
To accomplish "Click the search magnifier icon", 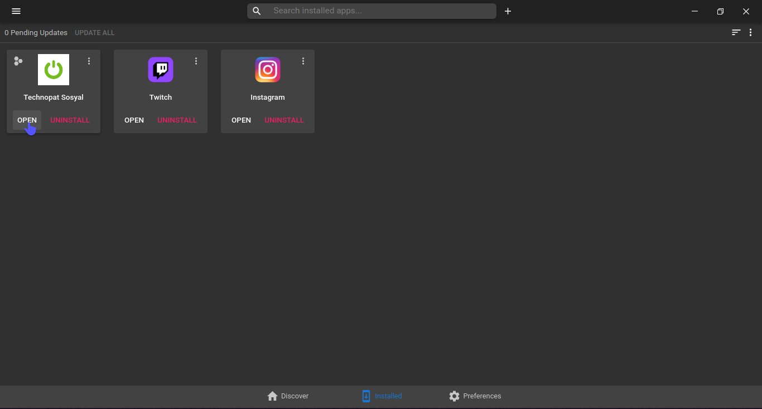I will (x=257, y=11).
